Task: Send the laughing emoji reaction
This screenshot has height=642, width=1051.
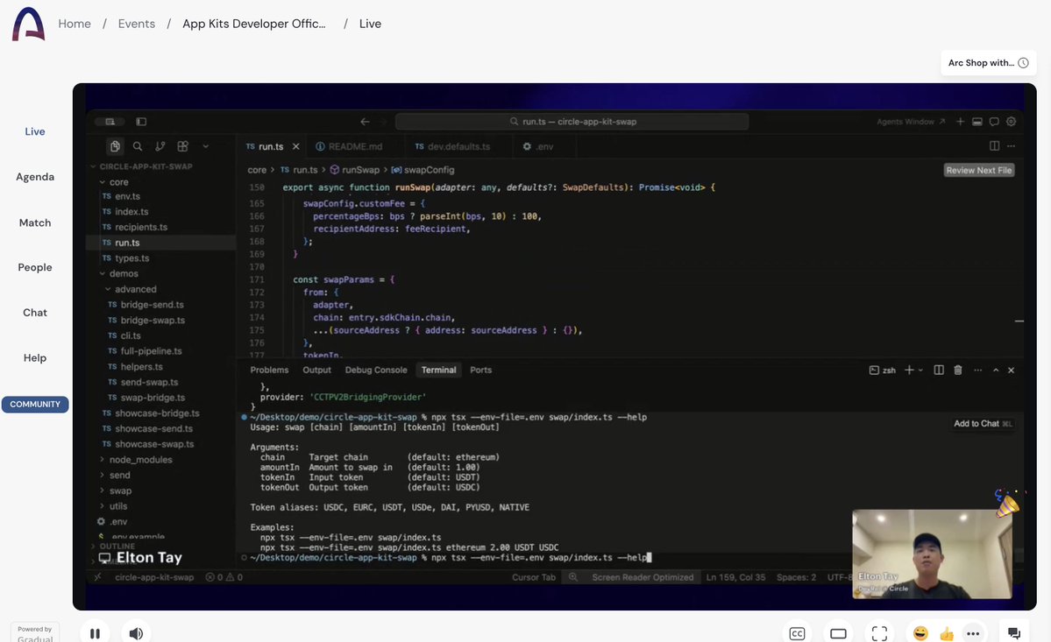Action: (x=920, y=633)
